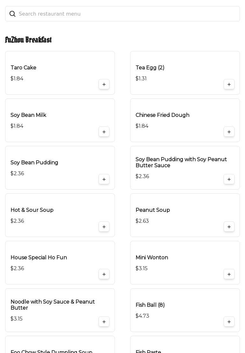Open the Taro Cake item details
This screenshot has width=245, height=353.
click(24, 68)
